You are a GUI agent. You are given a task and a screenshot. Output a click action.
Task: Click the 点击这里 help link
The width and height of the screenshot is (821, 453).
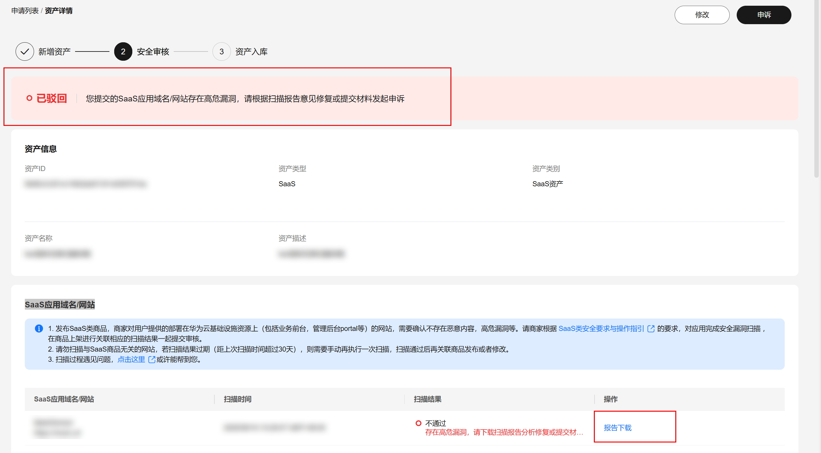131,359
